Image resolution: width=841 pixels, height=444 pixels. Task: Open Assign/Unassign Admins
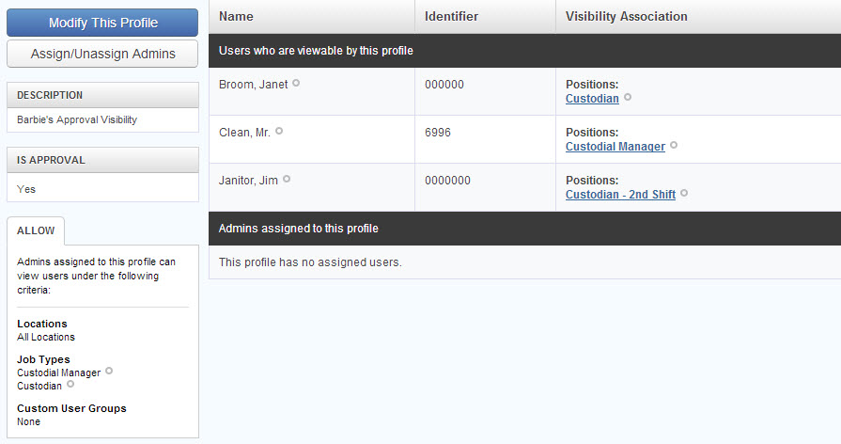pyautogui.click(x=102, y=54)
